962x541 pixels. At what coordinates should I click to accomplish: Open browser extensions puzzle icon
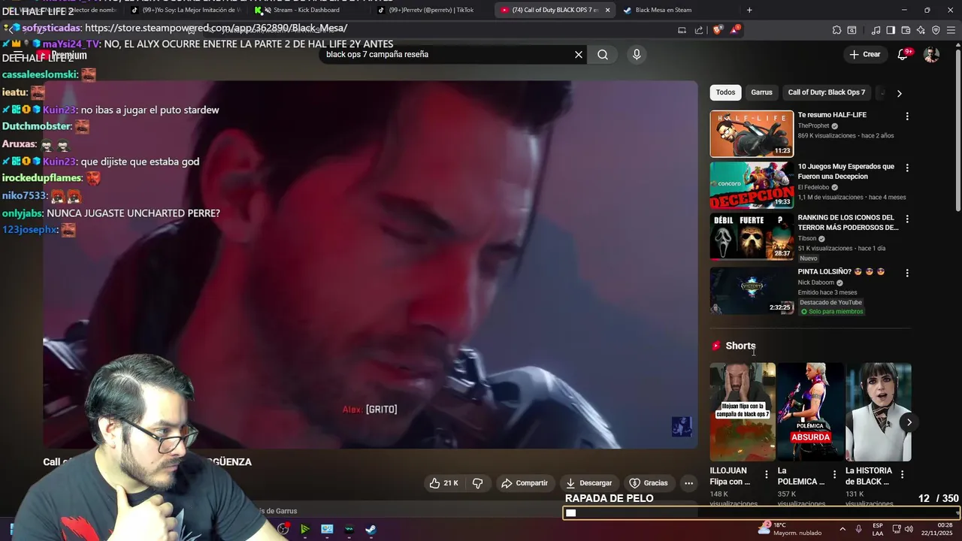(x=836, y=30)
